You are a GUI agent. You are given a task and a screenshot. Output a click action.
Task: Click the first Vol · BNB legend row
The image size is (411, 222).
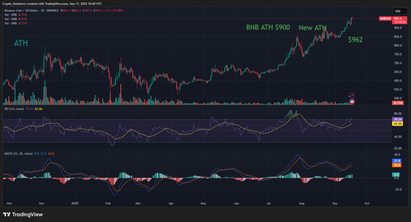[15, 15]
